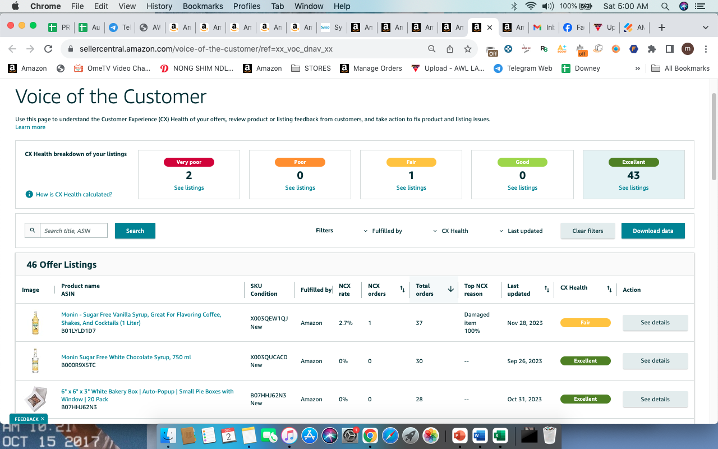
Task: Close the Feedback tab with its X
Action: point(43,419)
